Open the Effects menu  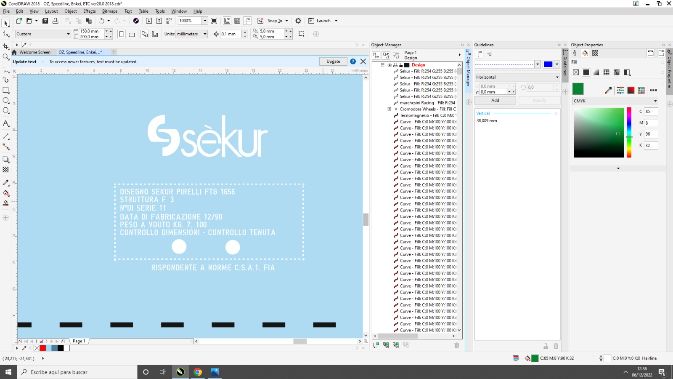89,11
